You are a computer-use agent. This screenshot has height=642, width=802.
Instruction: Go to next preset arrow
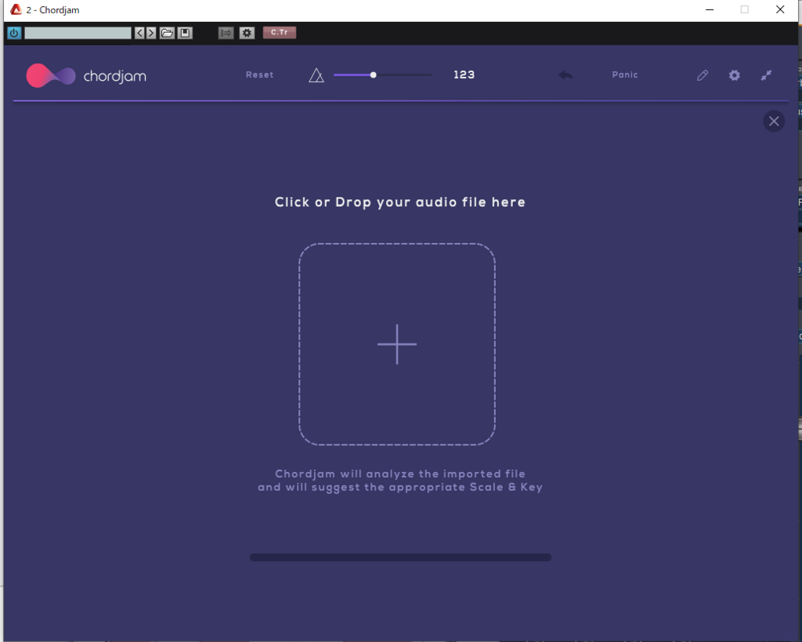click(151, 33)
